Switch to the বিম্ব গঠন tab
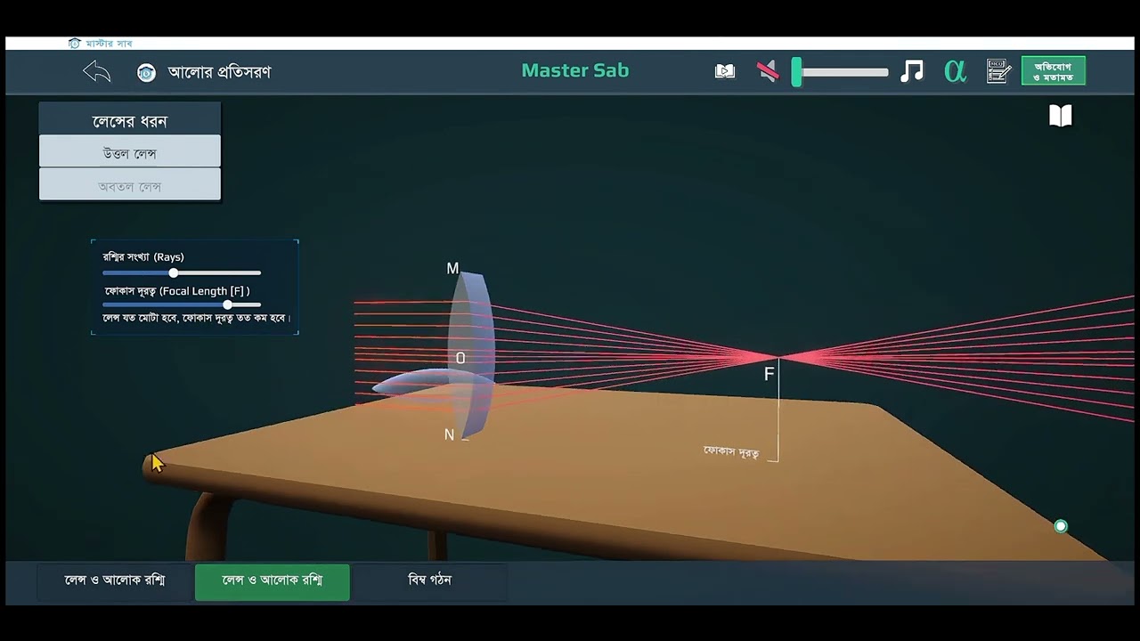This screenshot has height=641, width=1140. pos(430,580)
